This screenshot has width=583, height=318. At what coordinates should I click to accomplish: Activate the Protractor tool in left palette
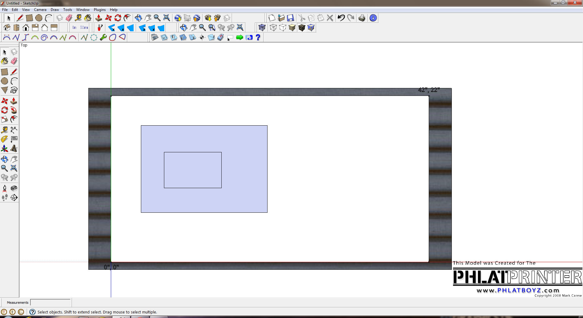(5, 139)
